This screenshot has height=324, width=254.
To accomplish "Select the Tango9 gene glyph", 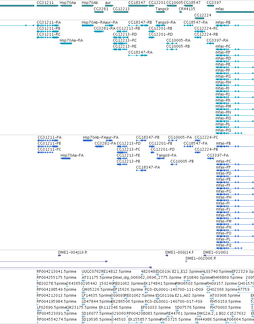I will point(160,12).
